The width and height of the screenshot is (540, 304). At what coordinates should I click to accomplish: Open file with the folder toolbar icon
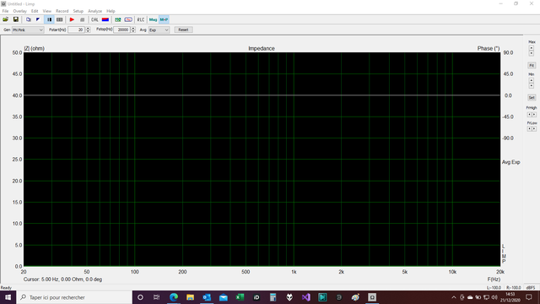(x=6, y=19)
